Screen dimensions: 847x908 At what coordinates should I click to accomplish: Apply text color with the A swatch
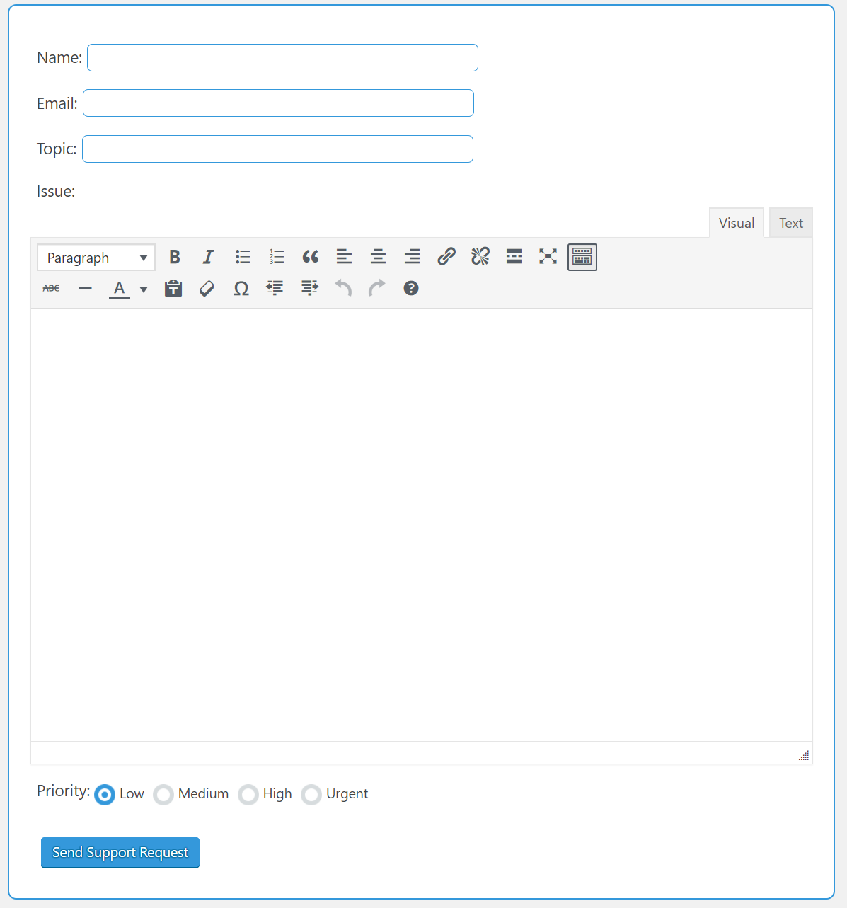(x=119, y=289)
